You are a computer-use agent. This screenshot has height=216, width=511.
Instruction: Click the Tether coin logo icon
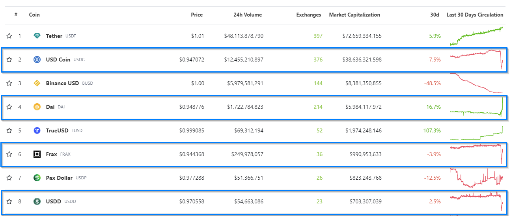coord(37,36)
